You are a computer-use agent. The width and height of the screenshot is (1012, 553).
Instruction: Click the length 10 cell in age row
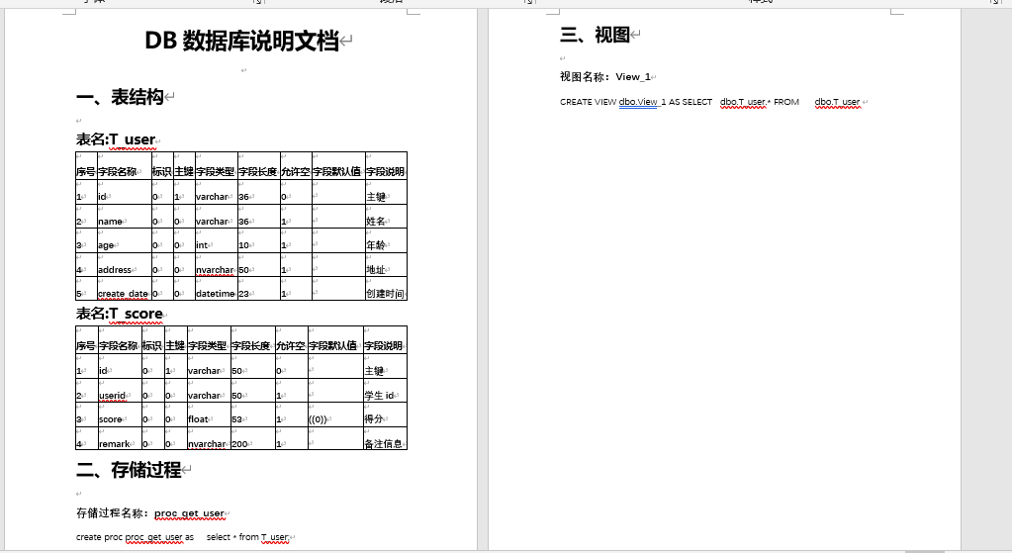pos(259,240)
